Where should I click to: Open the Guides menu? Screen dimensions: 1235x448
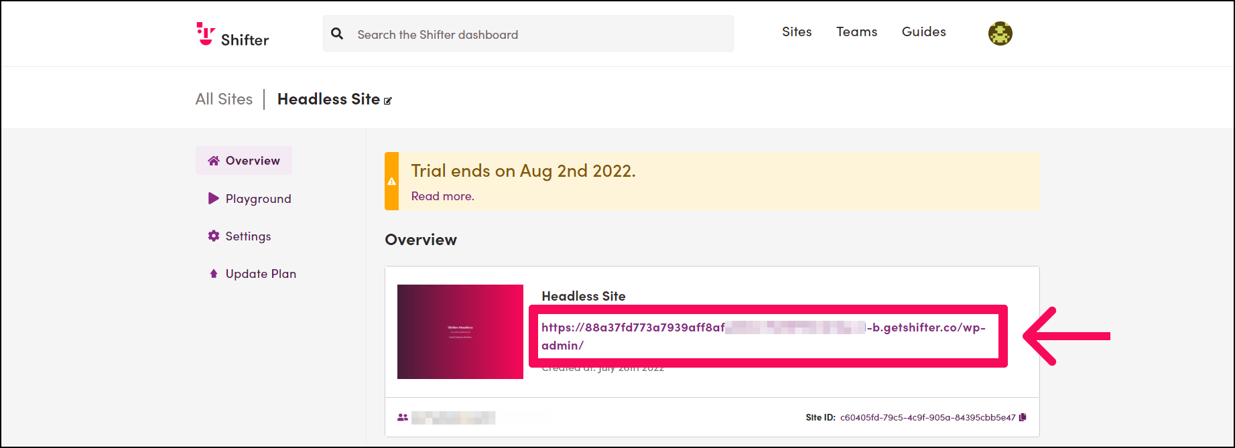tap(923, 31)
